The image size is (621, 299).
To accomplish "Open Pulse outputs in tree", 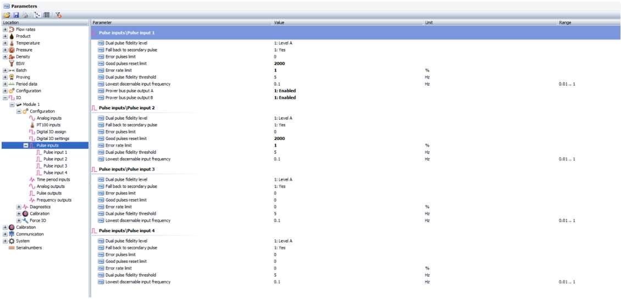I will coord(49,193).
